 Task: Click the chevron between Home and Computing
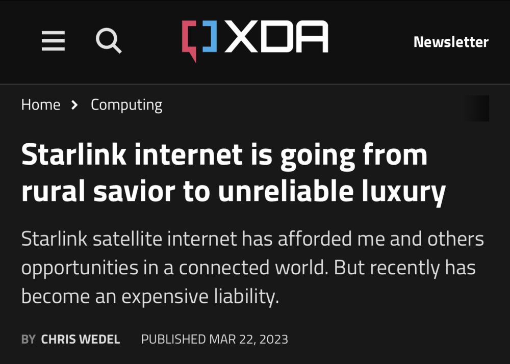pyautogui.click(x=75, y=106)
